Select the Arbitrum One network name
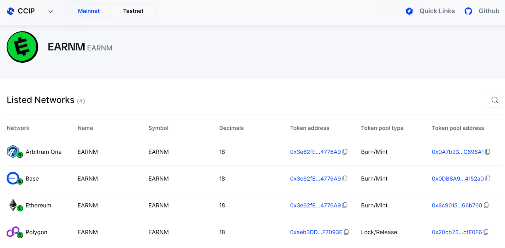This screenshot has height=248, width=505. click(x=44, y=152)
